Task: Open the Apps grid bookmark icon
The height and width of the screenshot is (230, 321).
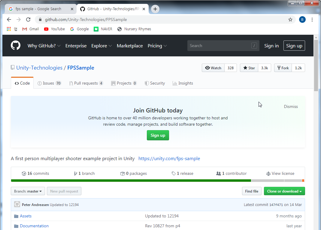Action: click(x=9, y=29)
